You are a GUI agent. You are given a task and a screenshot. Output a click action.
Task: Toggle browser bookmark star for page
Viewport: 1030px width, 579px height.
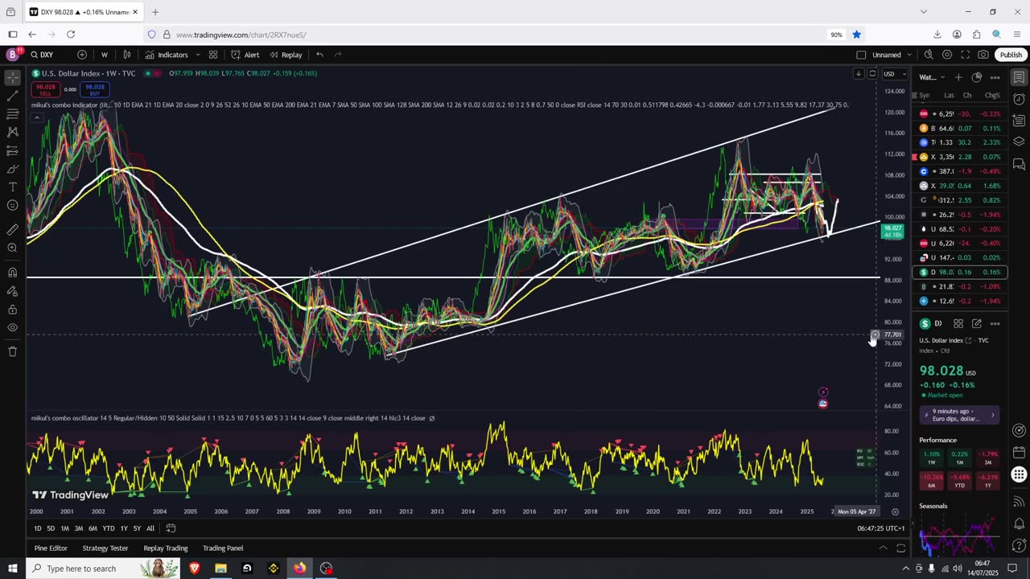857,35
